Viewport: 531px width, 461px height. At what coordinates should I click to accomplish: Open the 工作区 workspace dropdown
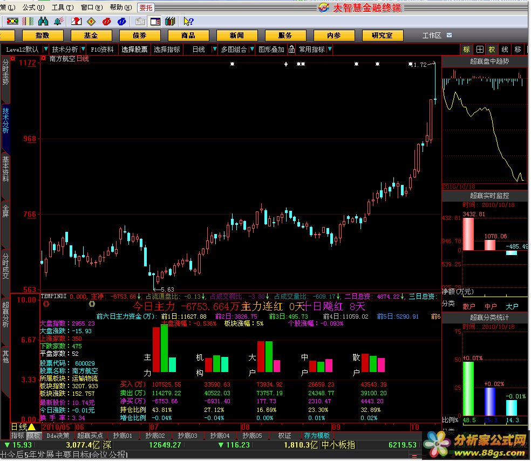(x=449, y=35)
